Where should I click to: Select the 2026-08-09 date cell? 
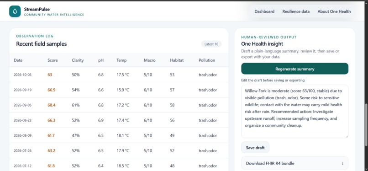pos(22,135)
